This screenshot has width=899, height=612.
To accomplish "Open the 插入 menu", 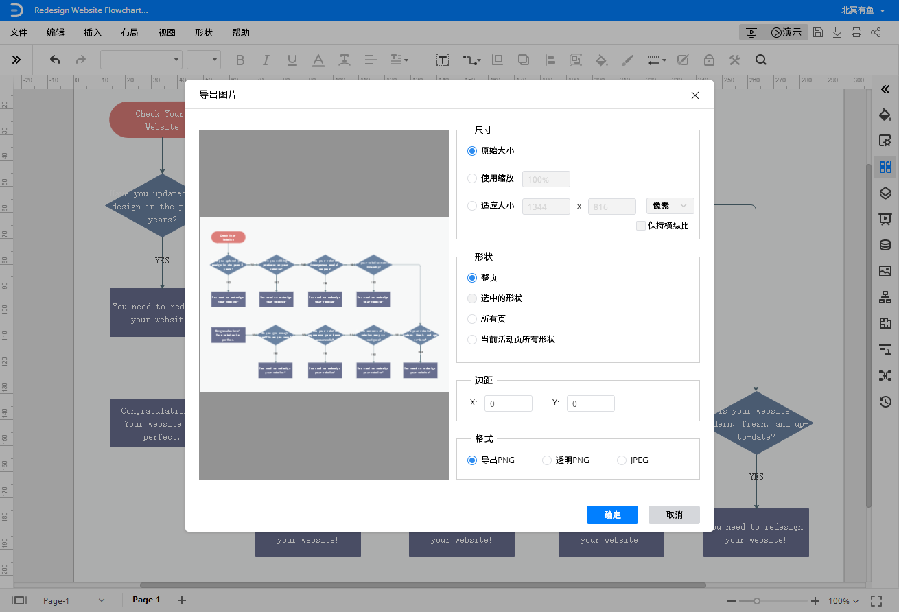I will [93, 32].
